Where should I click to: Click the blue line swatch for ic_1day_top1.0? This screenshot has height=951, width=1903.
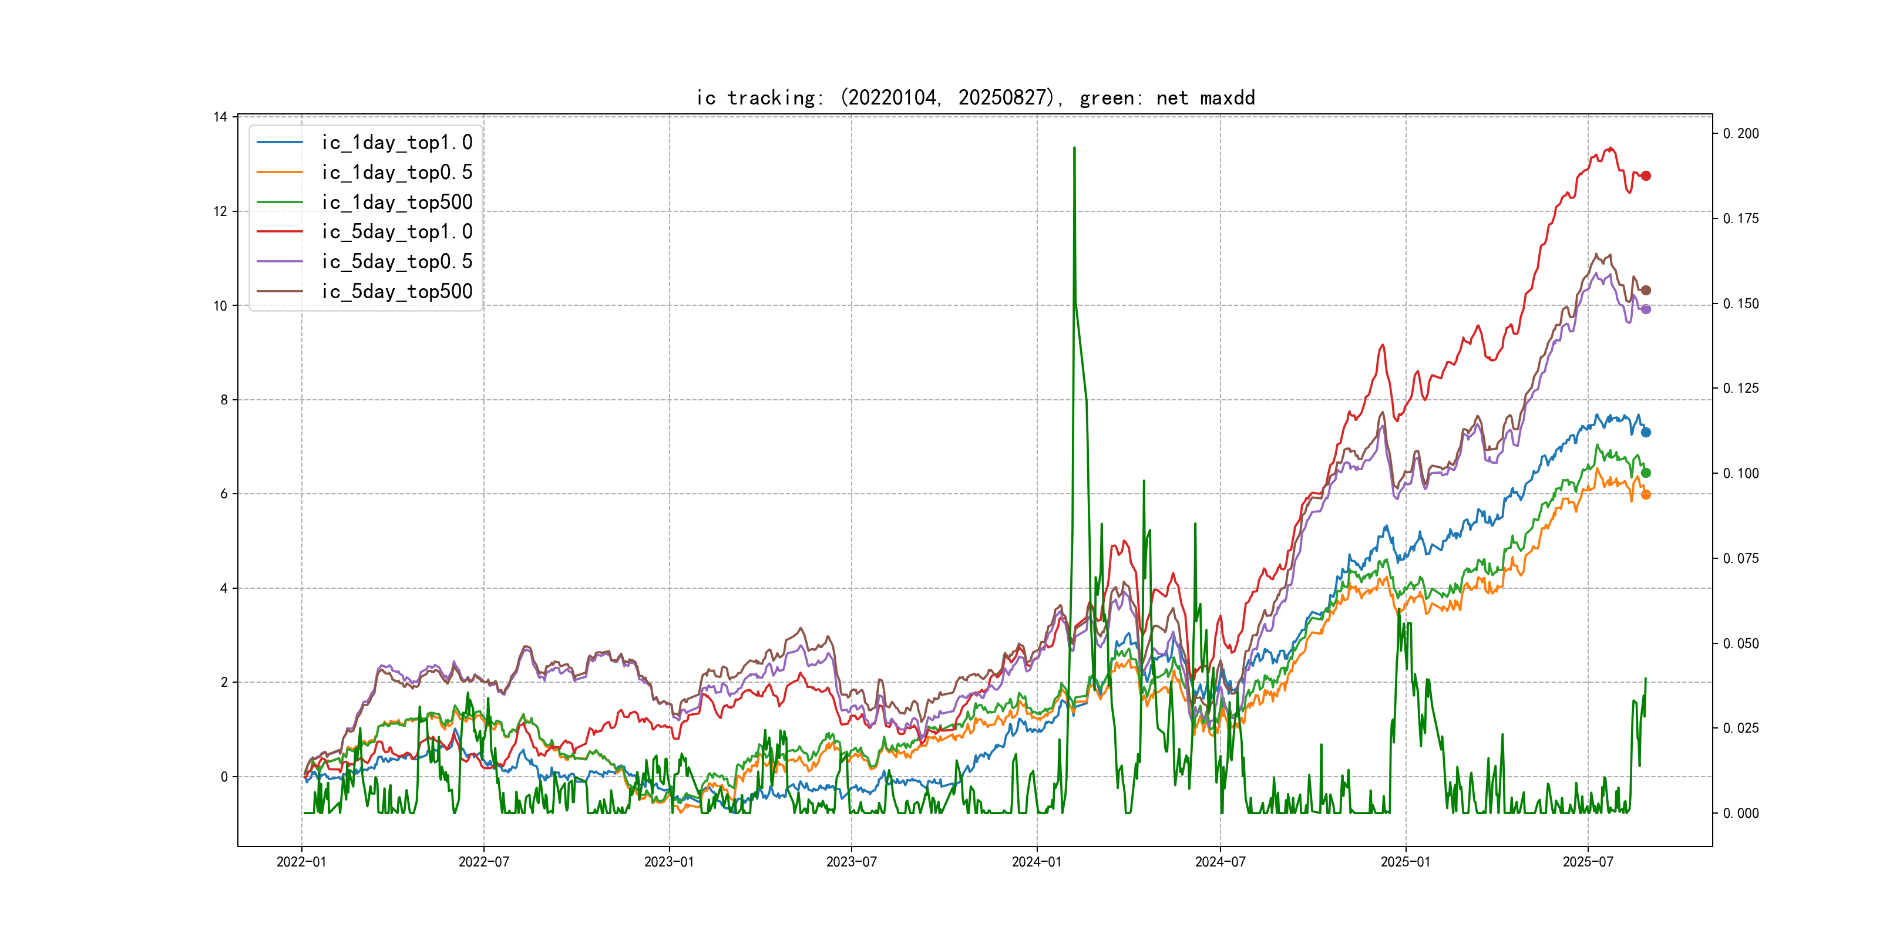coord(279,143)
